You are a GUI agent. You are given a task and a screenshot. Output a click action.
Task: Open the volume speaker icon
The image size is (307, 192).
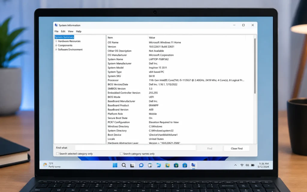coord(247,165)
